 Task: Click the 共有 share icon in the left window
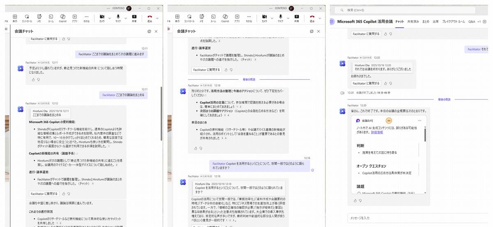tap(134, 17)
